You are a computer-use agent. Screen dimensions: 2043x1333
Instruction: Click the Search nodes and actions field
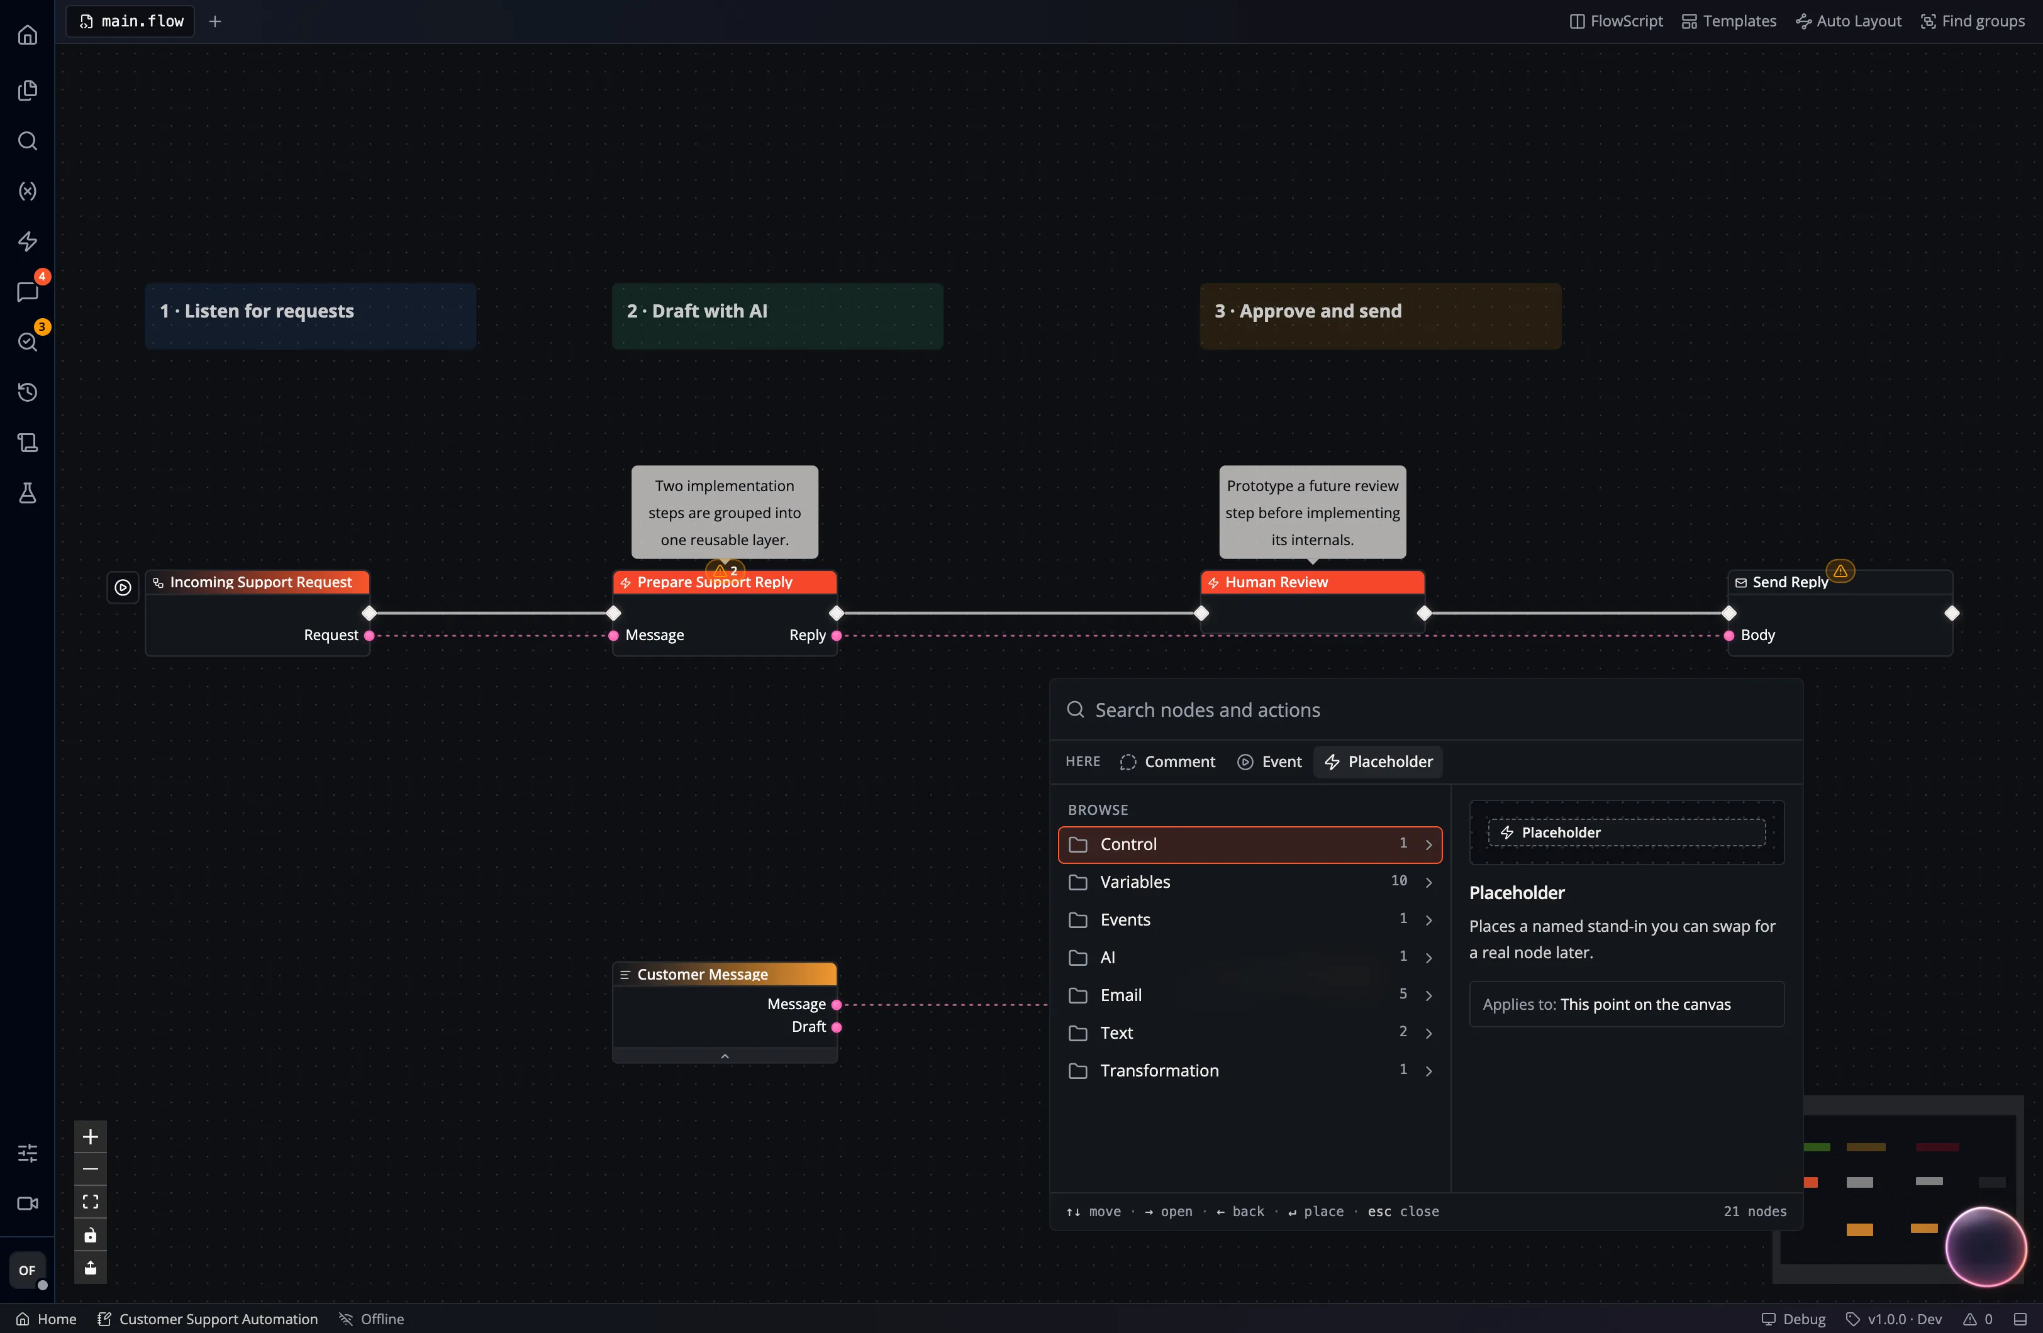pos(1426,711)
